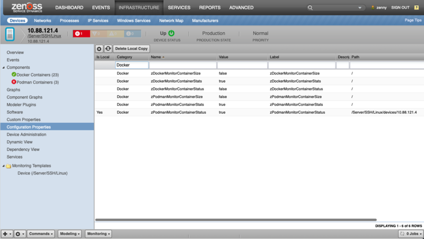Switch to the Windows Services subtab

coord(134,21)
